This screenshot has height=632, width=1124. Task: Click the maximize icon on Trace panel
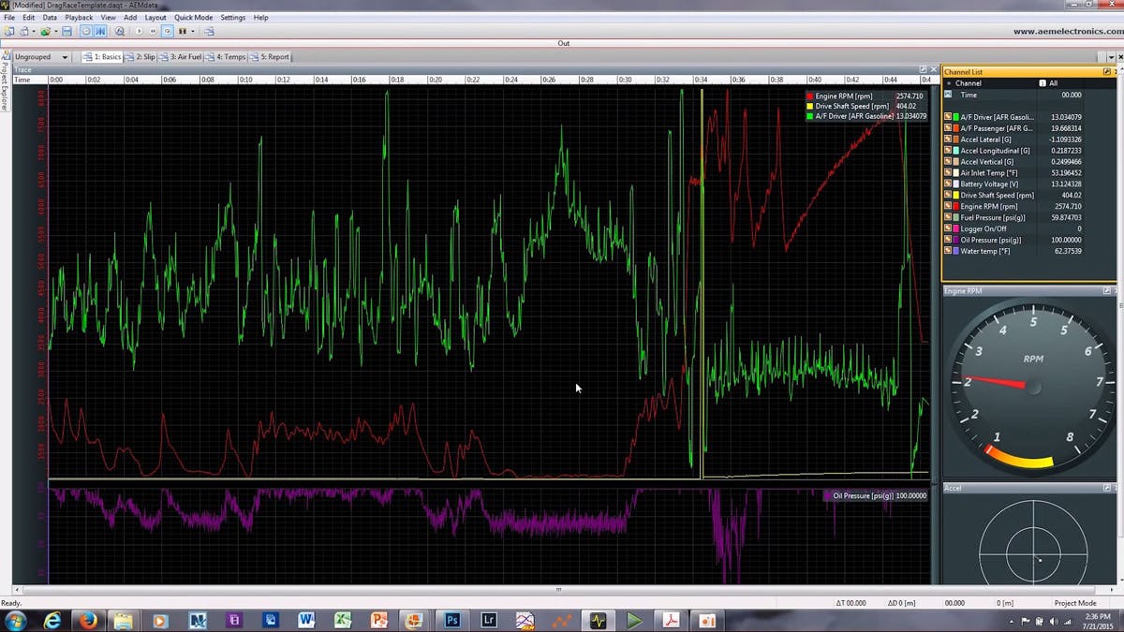click(923, 69)
